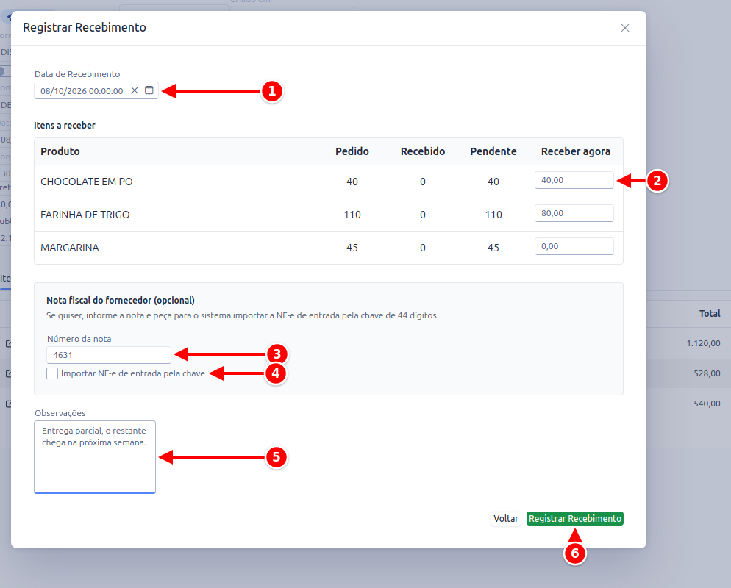731x588 pixels.
Task: Click the Pendente column header
Action: pyautogui.click(x=493, y=151)
